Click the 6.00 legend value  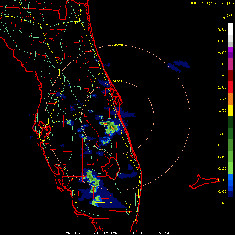click(x=222, y=41)
